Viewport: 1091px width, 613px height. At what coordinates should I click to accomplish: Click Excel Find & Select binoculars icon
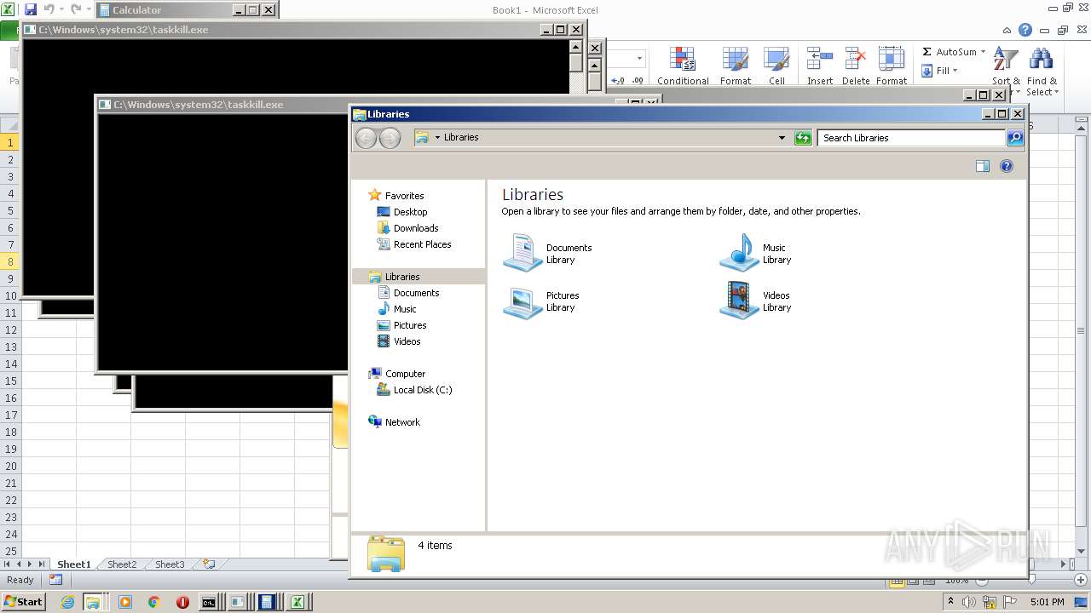(1041, 60)
